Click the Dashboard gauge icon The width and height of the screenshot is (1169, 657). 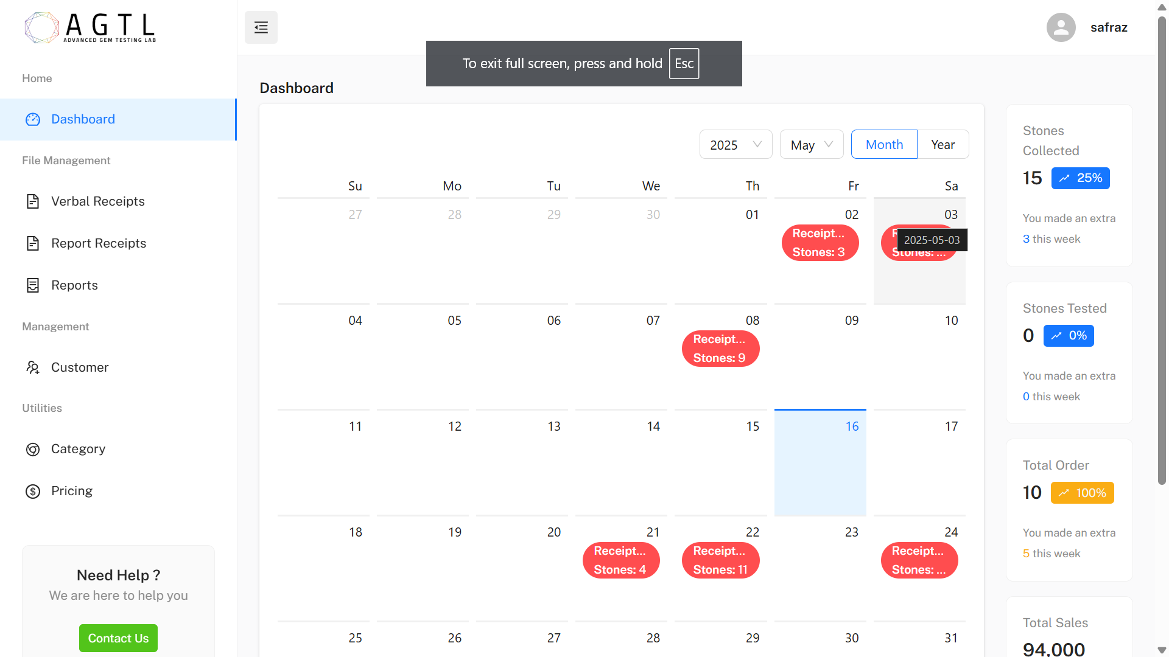click(33, 119)
